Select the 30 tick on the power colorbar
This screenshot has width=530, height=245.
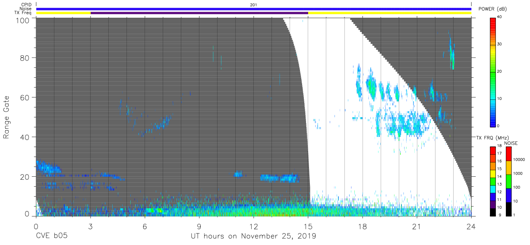pos(500,44)
